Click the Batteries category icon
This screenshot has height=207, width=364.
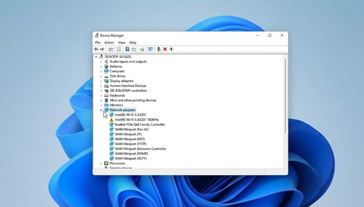pyautogui.click(x=106, y=66)
